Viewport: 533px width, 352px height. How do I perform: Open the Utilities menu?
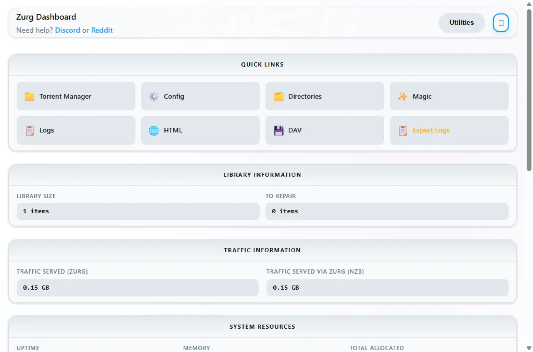(x=461, y=23)
